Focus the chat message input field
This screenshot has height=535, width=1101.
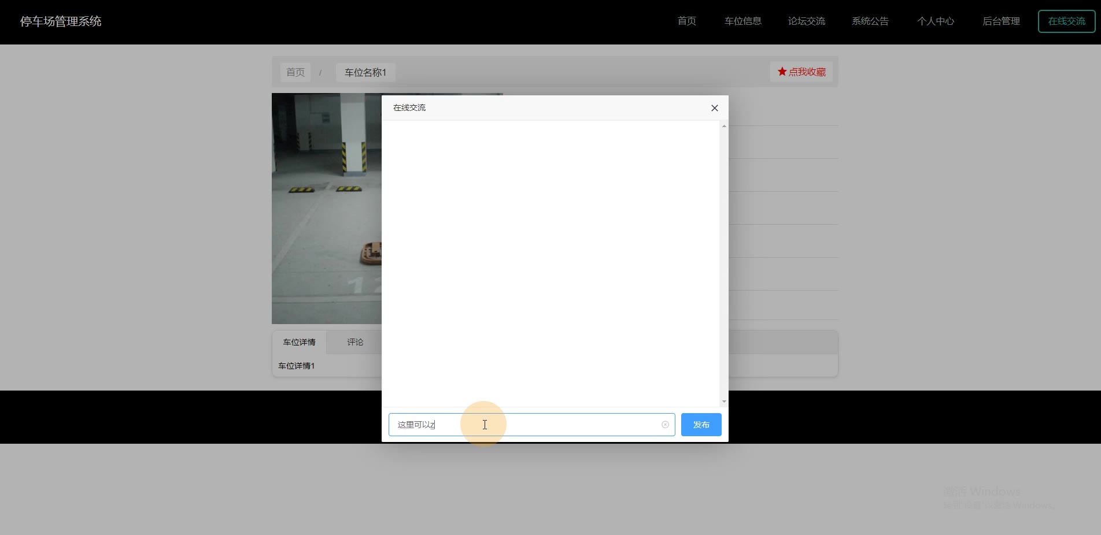click(531, 425)
